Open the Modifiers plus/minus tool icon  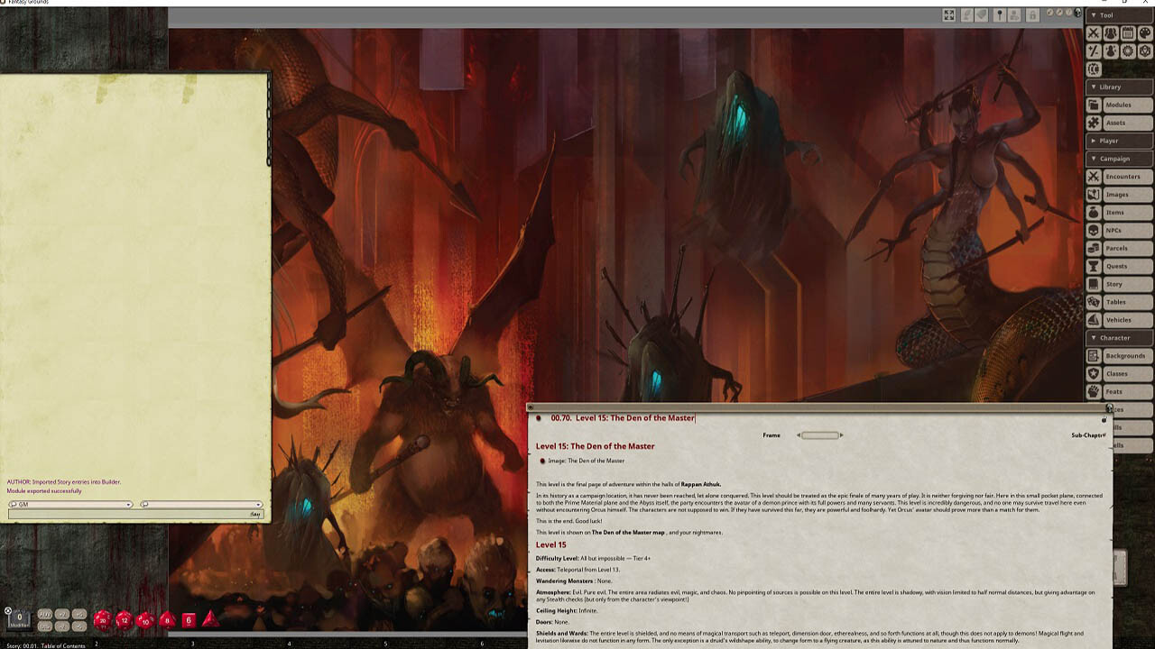click(x=1093, y=51)
